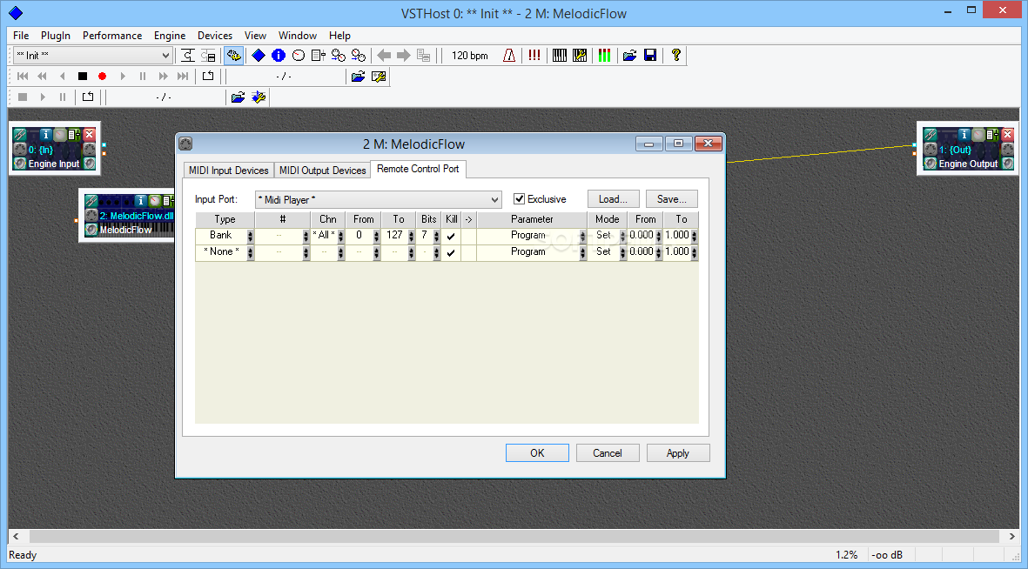Open the Engine menu

click(170, 36)
